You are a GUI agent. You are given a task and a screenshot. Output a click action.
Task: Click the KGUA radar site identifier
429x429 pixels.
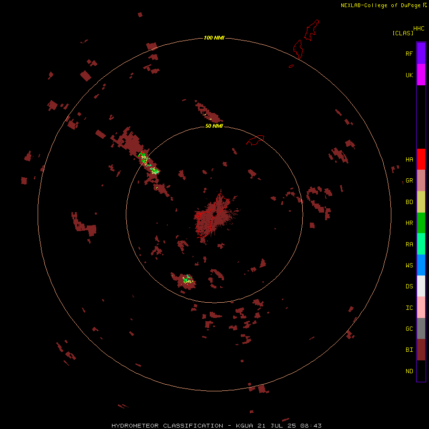point(245,426)
